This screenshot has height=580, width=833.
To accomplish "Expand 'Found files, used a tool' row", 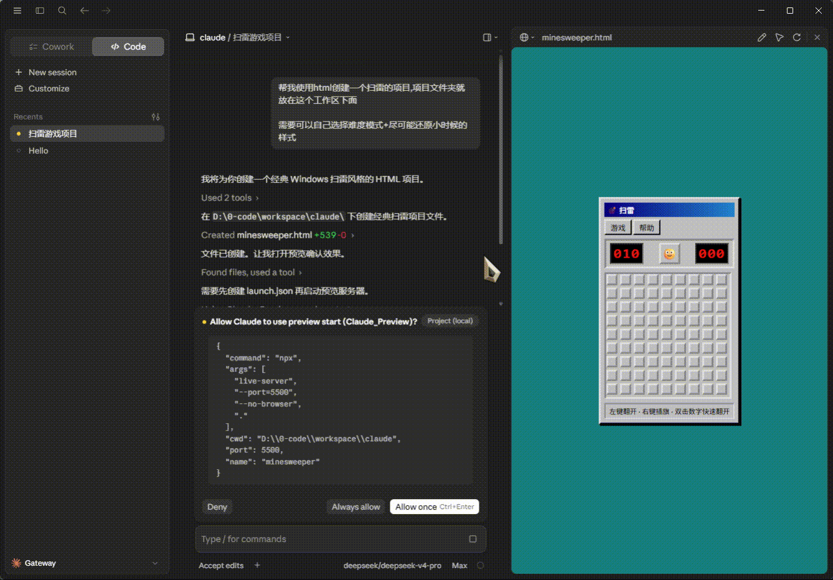I will (x=252, y=273).
